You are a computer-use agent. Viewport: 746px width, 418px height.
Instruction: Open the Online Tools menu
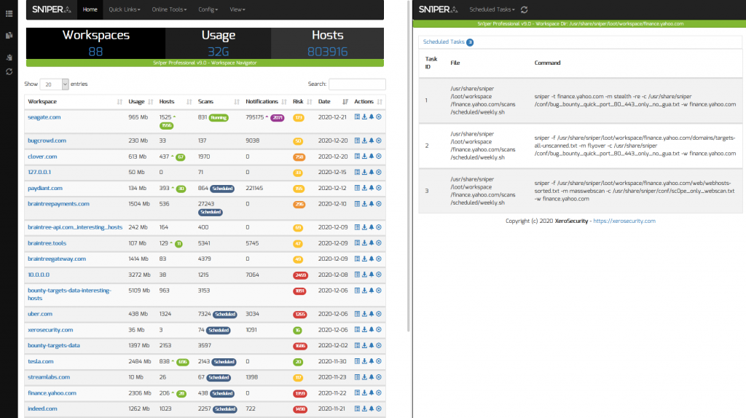pyautogui.click(x=169, y=9)
